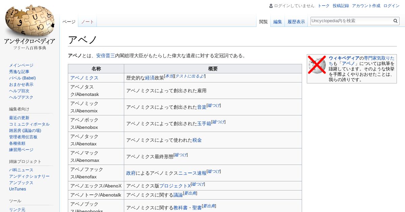Viewport: 405px width, 212px height.
Task: Open the 履歴表示 tab
Action: pyautogui.click(x=296, y=22)
